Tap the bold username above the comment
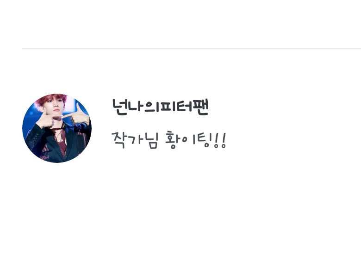The image size is (361, 270). 161,107
